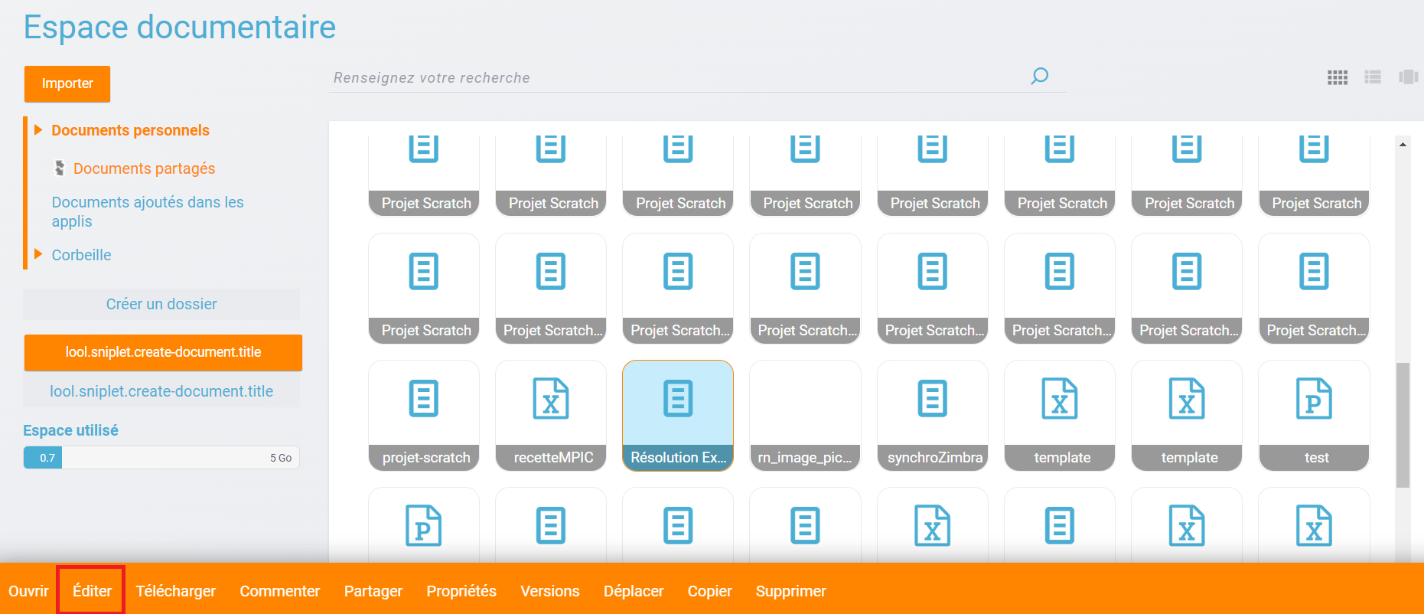Switch to grid icons view
Screen dimensions: 1424x614
1337,77
